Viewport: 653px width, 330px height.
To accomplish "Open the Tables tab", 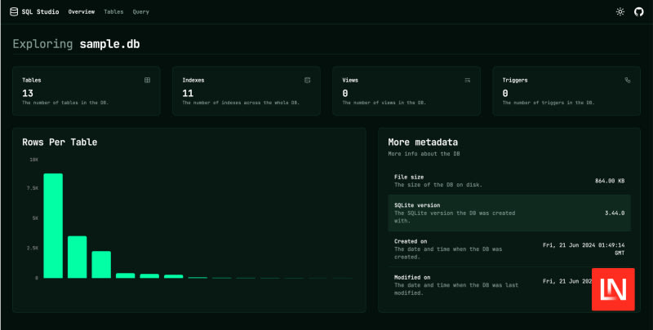I will click(x=113, y=12).
